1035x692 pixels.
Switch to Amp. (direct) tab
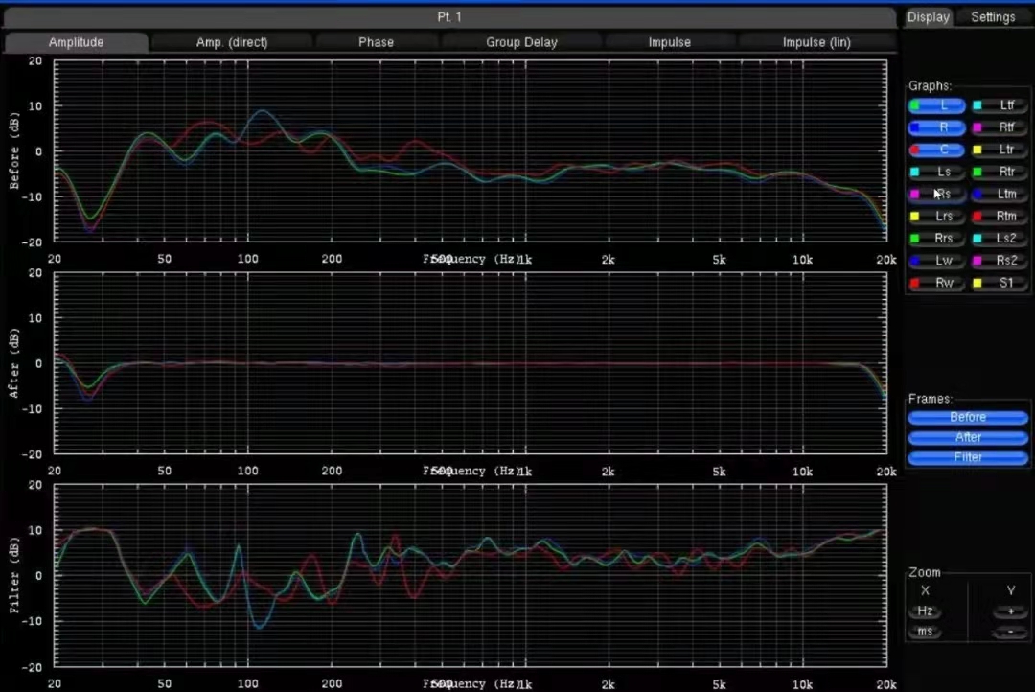point(232,42)
